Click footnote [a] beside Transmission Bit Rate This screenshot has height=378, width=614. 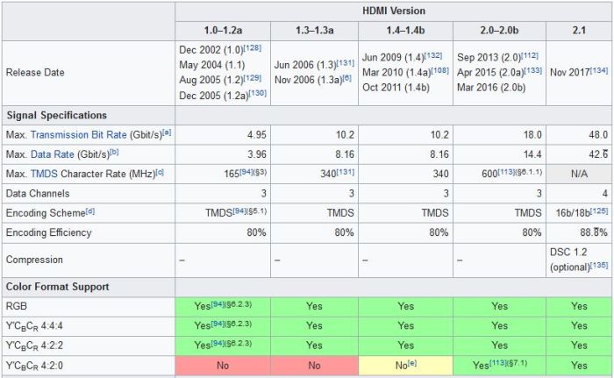pyautogui.click(x=166, y=132)
